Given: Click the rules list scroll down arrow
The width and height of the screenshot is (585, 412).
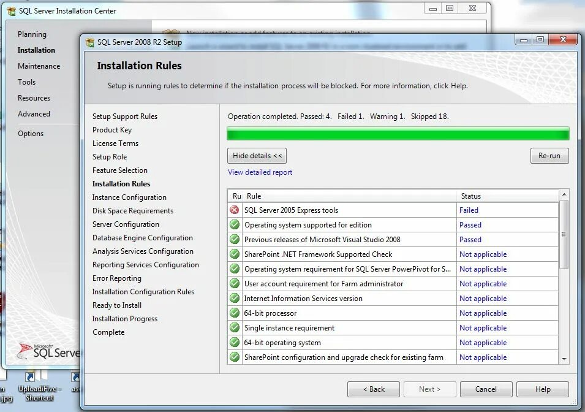Looking at the screenshot, I should [564, 359].
